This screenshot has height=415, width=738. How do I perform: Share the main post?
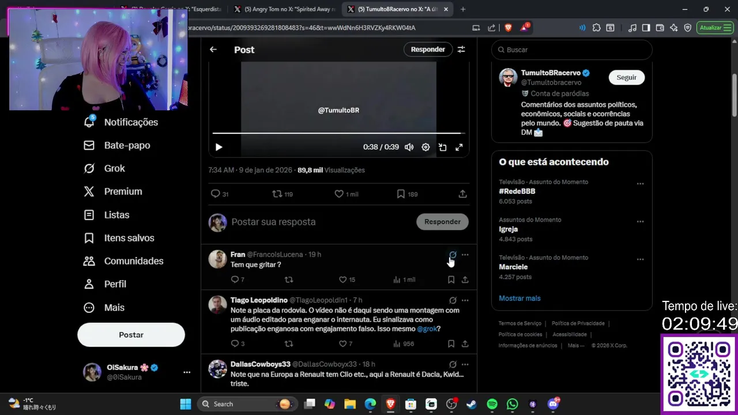pyautogui.click(x=462, y=194)
